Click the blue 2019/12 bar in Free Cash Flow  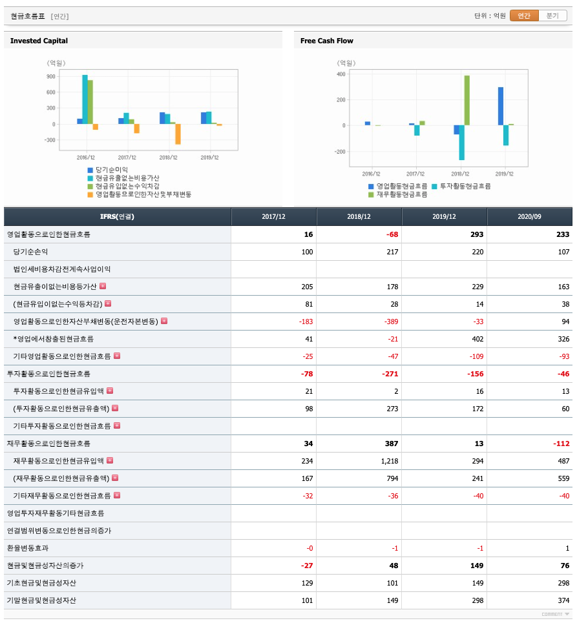(x=501, y=106)
